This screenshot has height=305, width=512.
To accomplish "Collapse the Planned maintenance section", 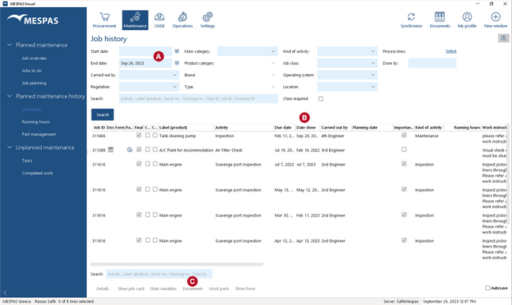I will coord(9,45).
